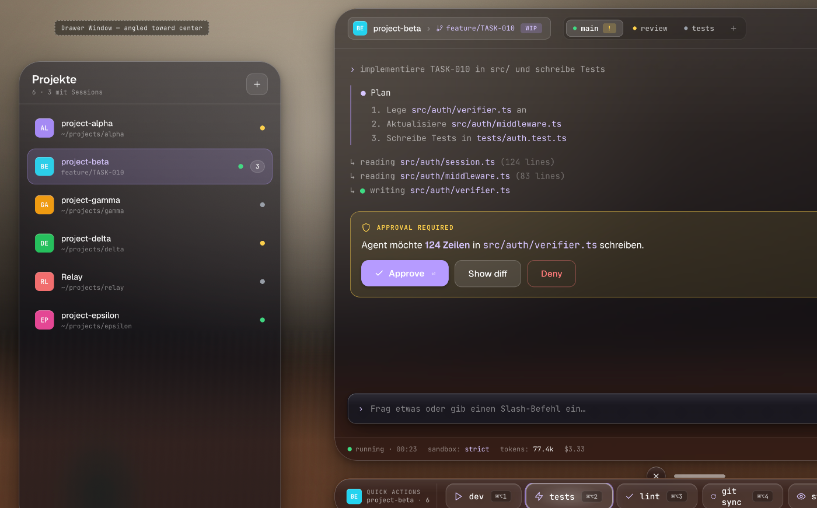The image size is (817, 508).
Task: Switch to the tests session tab
Action: (x=699, y=28)
